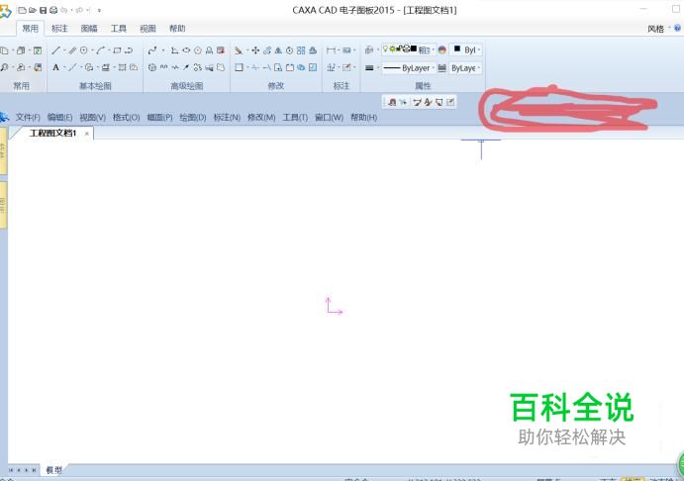Click the first sheet navigation arrow at bottom left

(11, 470)
